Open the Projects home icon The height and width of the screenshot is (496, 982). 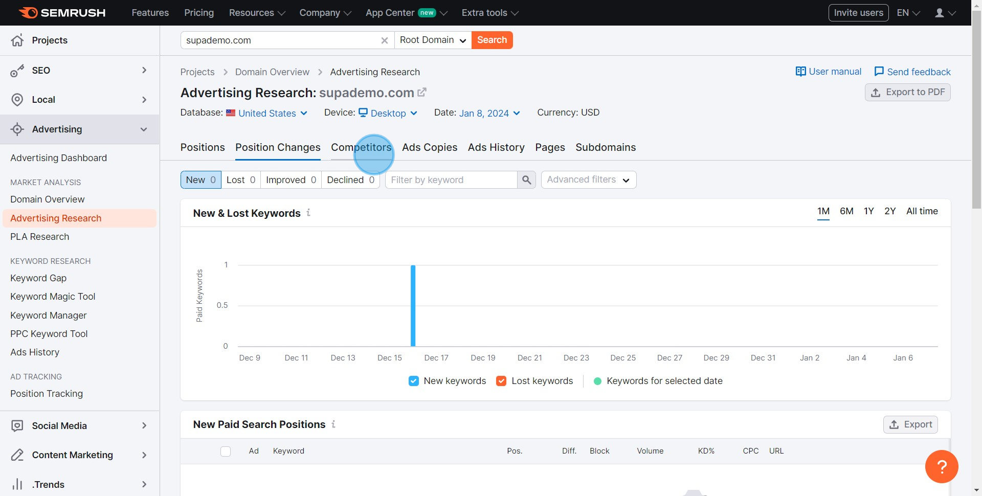(17, 40)
